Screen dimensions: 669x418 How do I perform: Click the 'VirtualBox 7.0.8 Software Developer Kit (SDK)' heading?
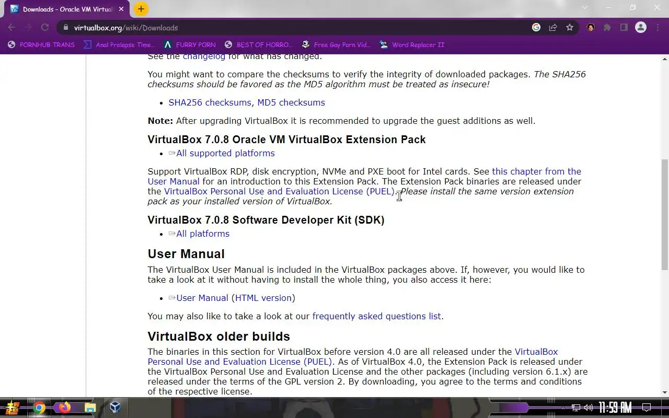click(266, 220)
